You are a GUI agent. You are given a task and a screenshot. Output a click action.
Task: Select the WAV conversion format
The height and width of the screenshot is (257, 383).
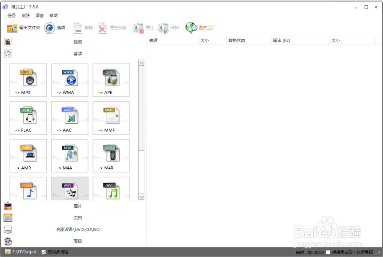coord(69,188)
